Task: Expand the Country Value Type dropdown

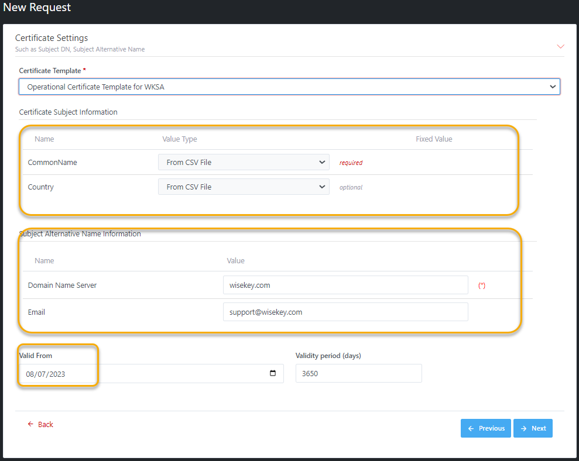Action: 244,187
